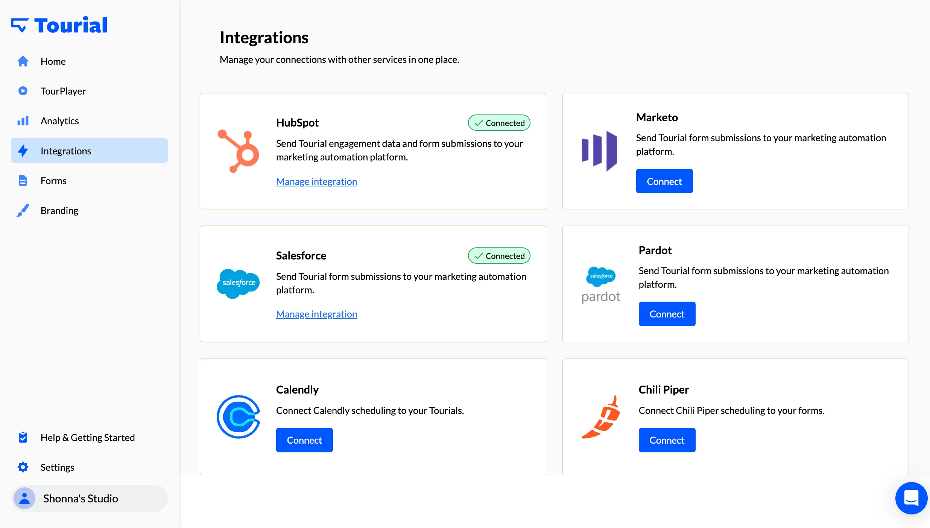930x528 pixels.
Task: Click 'Connect Calendly scheduling to your Tourials' text
Action: click(x=370, y=410)
